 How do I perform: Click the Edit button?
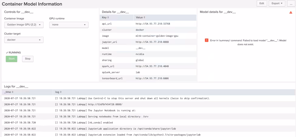pyautogui.click(x=261, y=4)
